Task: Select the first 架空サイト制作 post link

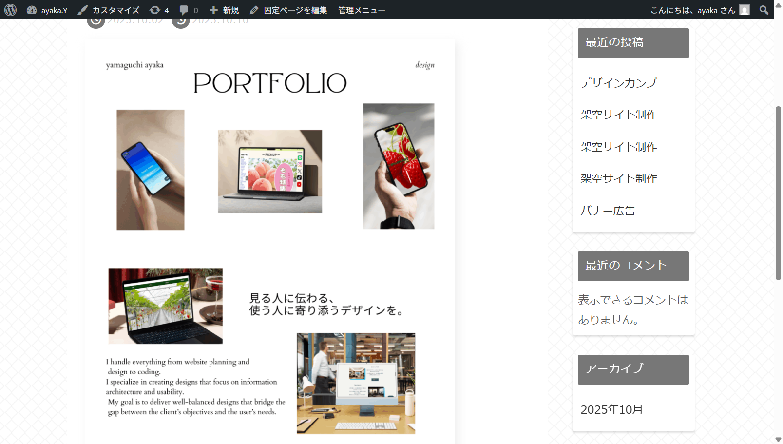Action: pos(618,115)
